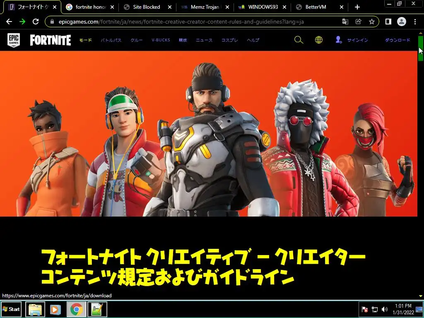This screenshot has height=318, width=424.
Task: Launch Windows Media Player from taskbar
Action: [55, 309]
